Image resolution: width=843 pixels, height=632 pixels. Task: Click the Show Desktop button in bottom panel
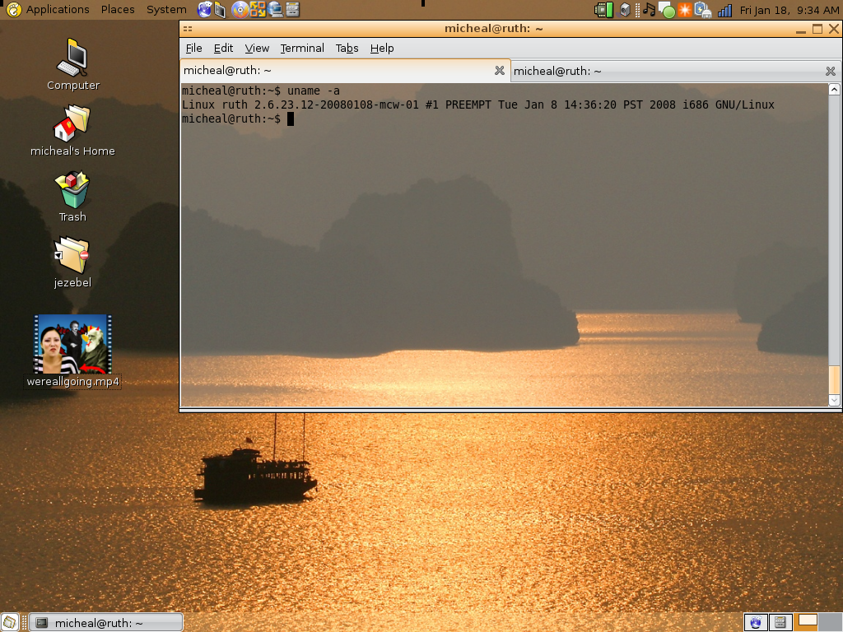(10, 623)
